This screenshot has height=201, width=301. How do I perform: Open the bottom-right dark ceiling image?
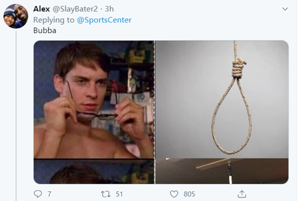click(222, 171)
